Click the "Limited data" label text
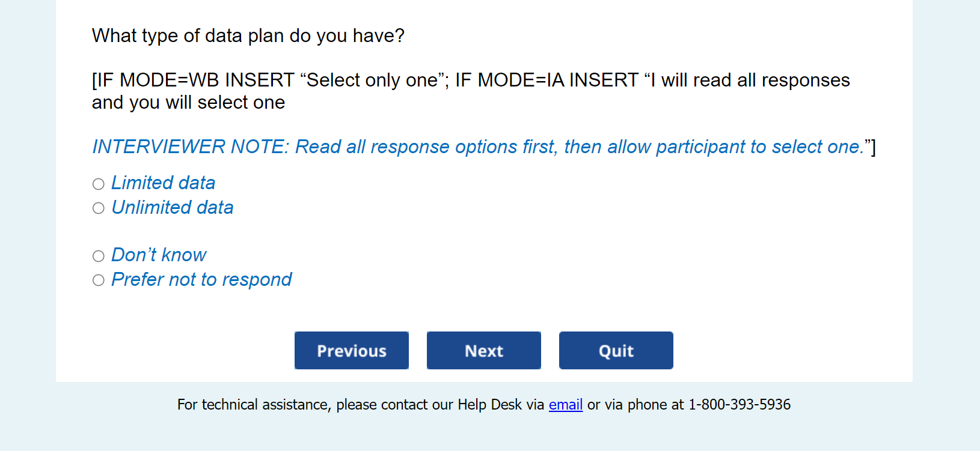Image resolution: width=980 pixels, height=451 pixels. click(163, 183)
